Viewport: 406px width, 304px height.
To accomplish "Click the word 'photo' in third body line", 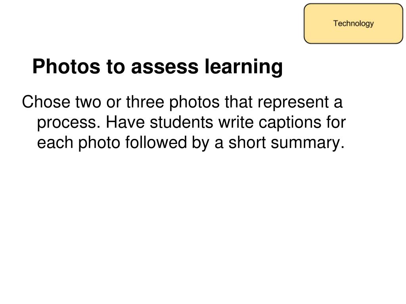I will [x=99, y=143].
